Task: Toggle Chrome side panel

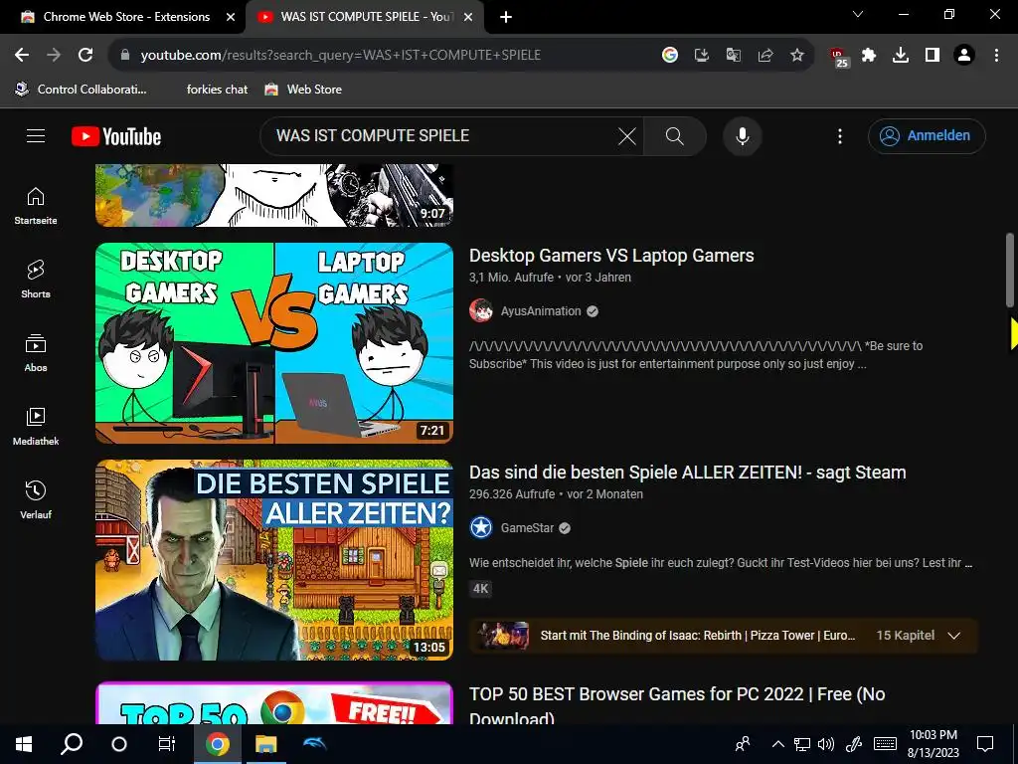Action: [x=933, y=55]
